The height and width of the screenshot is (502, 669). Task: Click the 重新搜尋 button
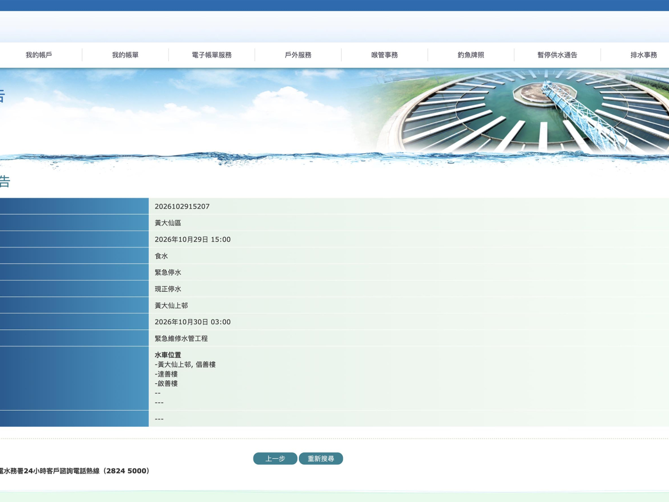(321, 459)
